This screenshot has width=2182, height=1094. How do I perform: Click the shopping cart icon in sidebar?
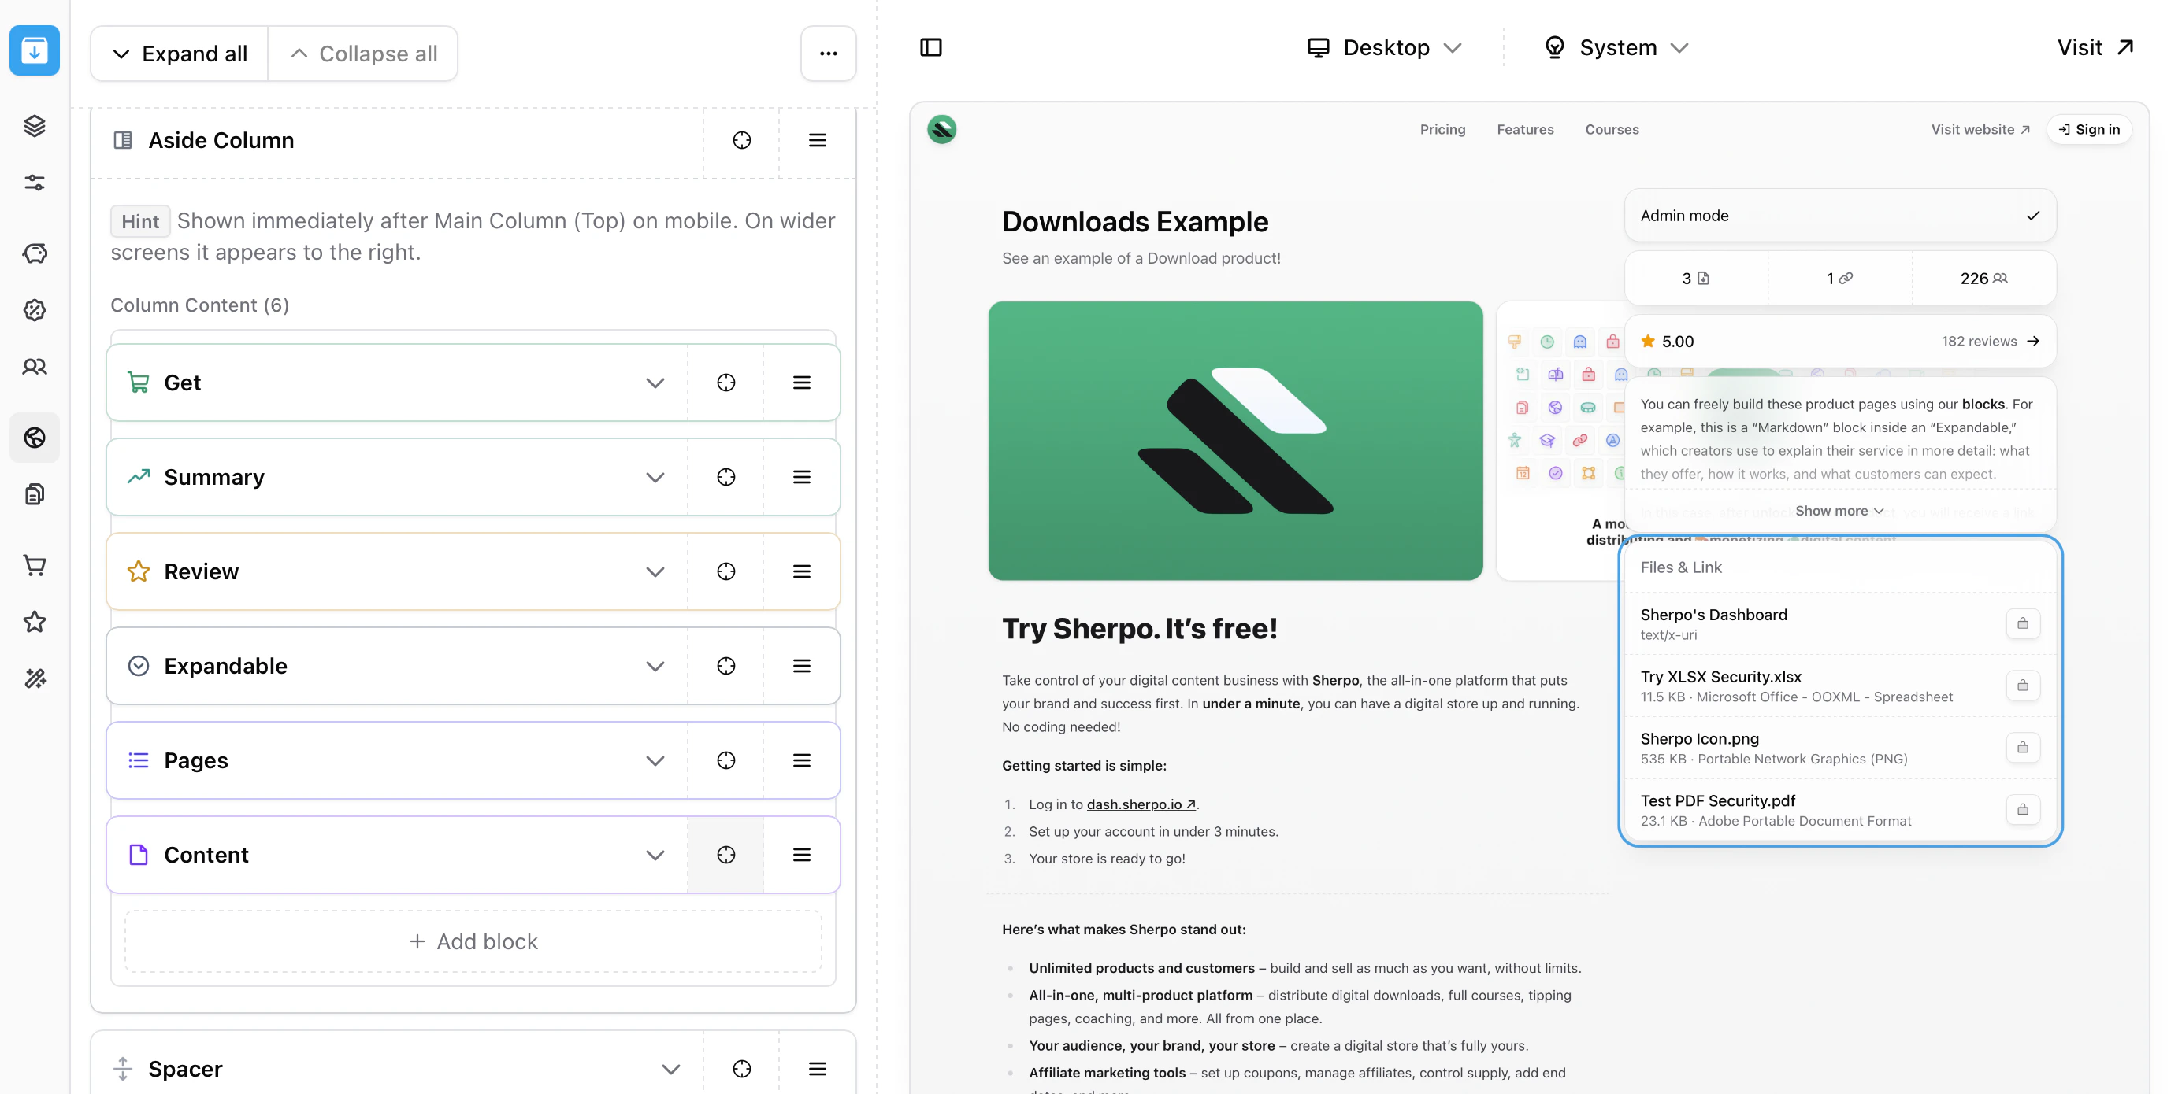pos(34,565)
